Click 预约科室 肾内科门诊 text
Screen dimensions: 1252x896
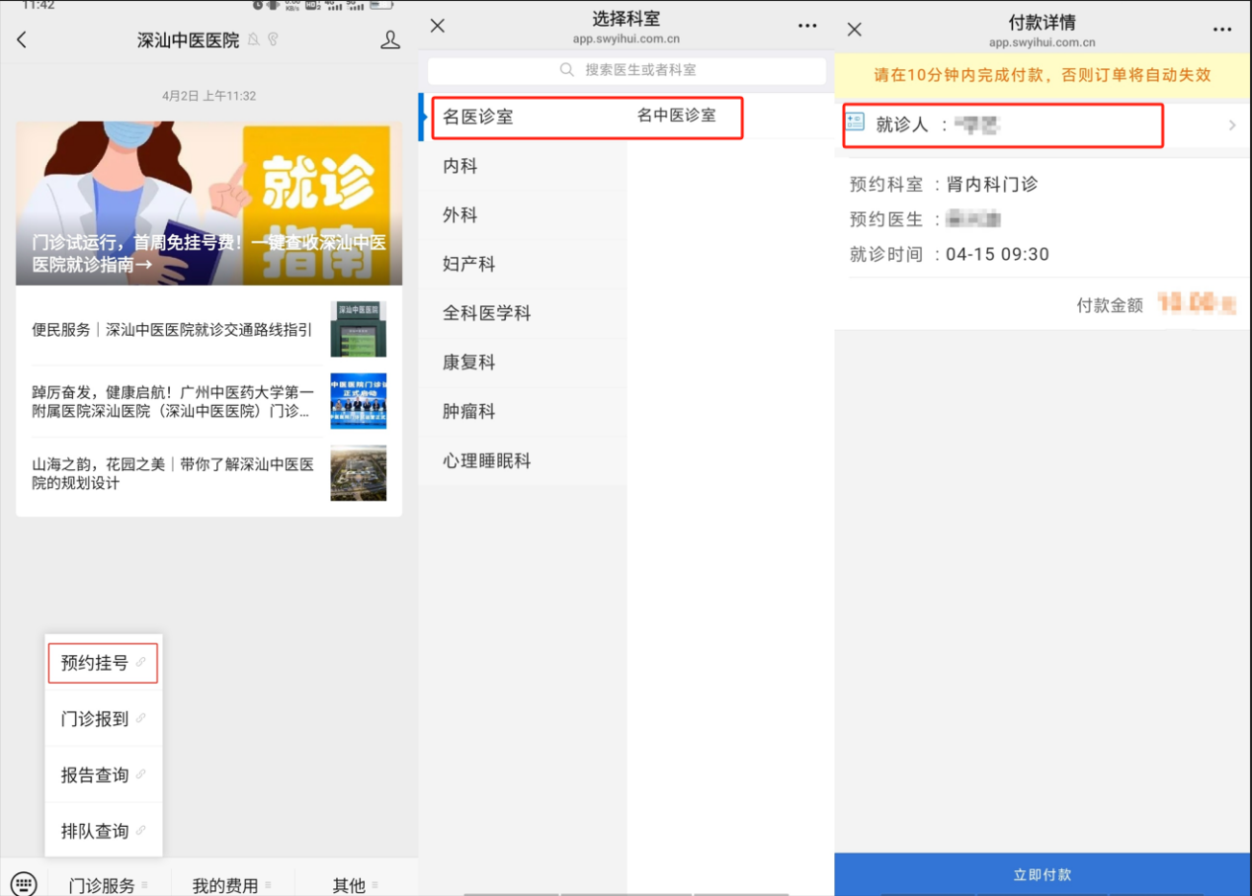(x=944, y=184)
